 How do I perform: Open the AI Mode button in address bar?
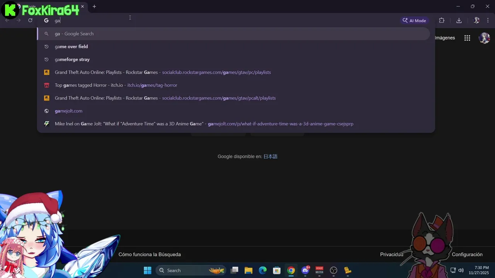click(x=414, y=20)
